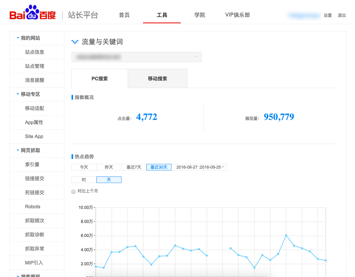Open Robots in the sidebar
The width and height of the screenshot is (355, 277).
tap(32, 207)
